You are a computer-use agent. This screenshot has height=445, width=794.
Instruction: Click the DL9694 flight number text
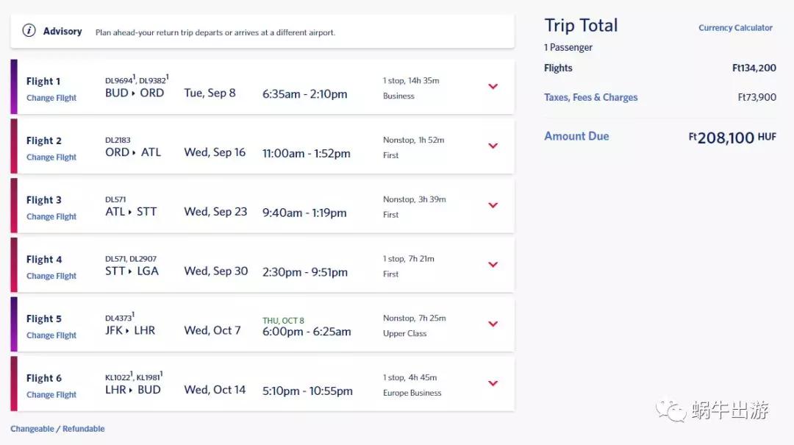120,80
